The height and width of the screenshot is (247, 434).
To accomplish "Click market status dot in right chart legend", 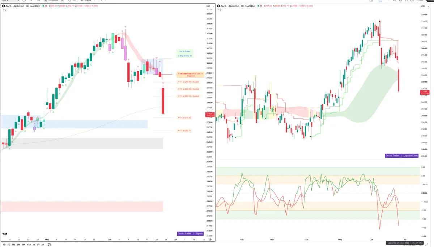I will pos(258,6).
